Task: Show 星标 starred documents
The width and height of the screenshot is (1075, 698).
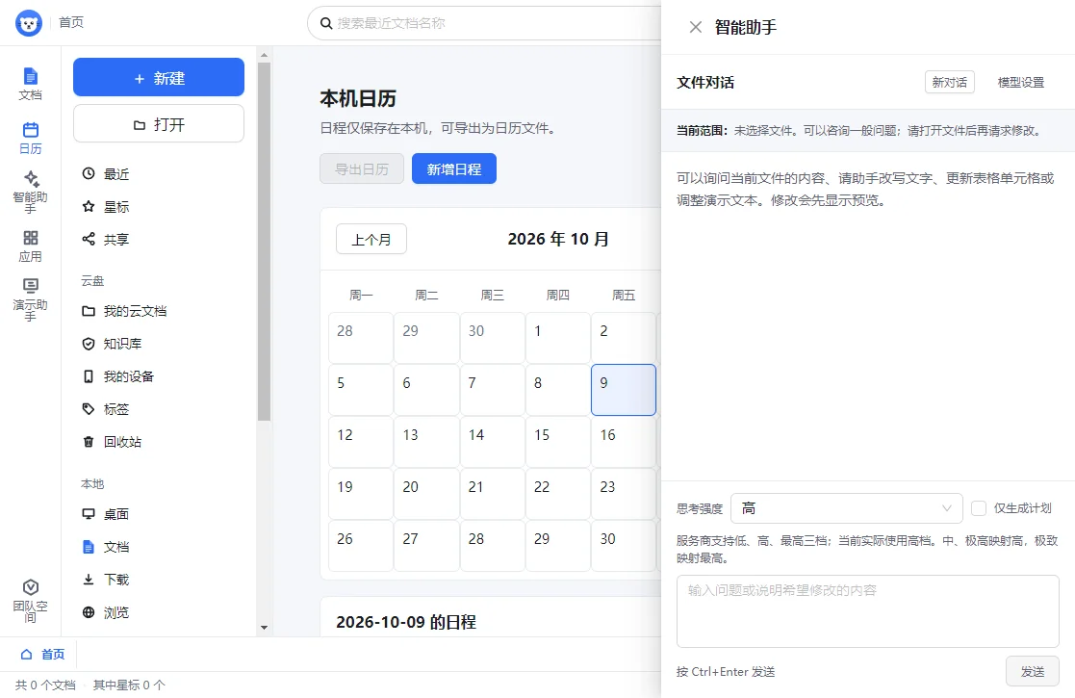Action: click(x=159, y=206)
